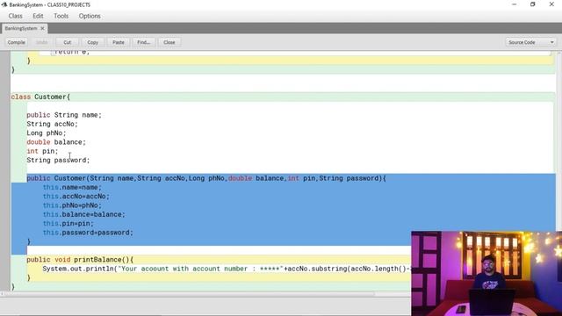Close the BankingSystem tab

42,28
